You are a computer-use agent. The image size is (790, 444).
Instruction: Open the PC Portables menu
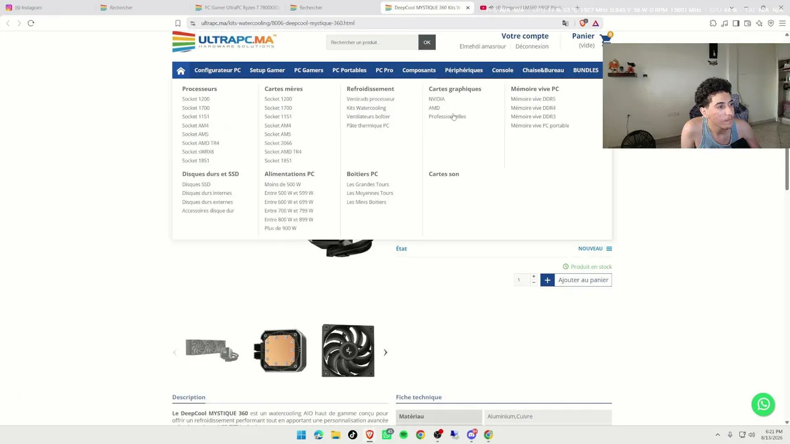[349, 70]
